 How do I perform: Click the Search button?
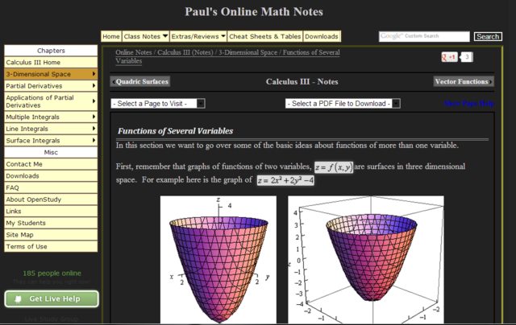(488, 36)
